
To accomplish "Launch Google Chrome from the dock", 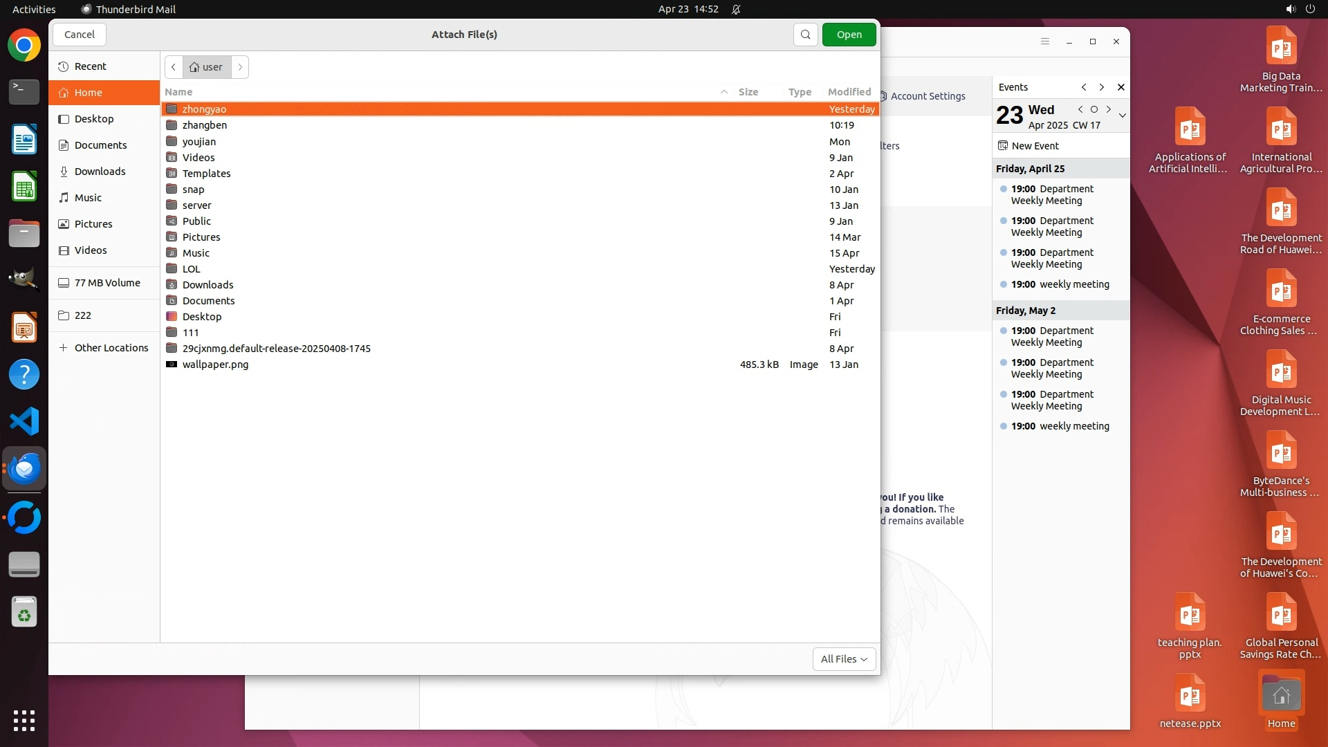I will click(24, 46).
